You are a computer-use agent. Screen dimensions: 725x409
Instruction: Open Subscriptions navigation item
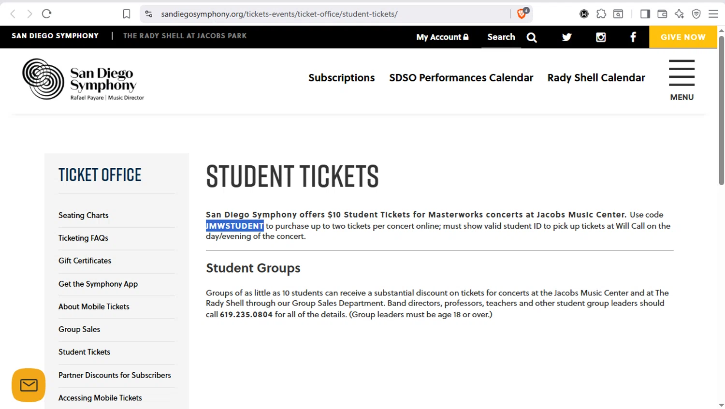click(x=341, y=78)
